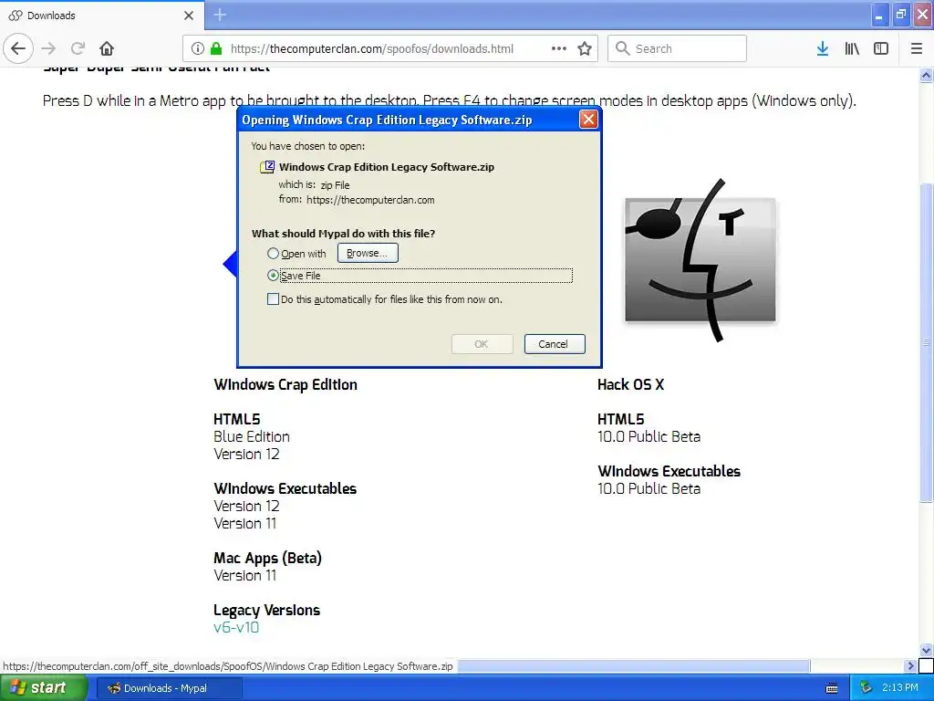
Task: Open the v6-v10 legacy versions link
Action: (x=236, y=627)
